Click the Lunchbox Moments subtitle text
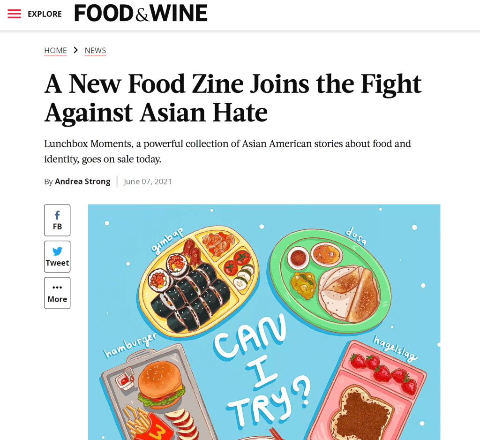Screen dimensions: 480x440 click(227, 151)
